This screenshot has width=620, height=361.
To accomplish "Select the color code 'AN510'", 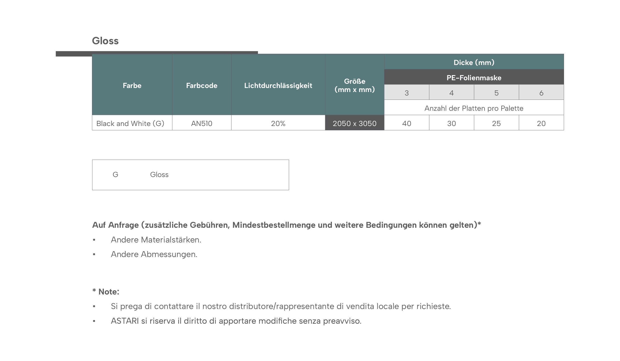I will click(202, 123).
